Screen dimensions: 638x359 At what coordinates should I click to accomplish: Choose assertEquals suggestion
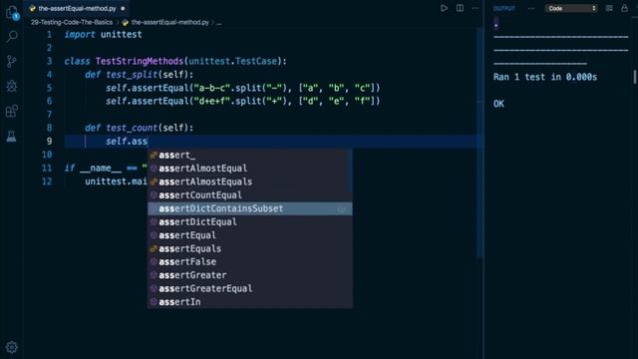coord(250,248)
